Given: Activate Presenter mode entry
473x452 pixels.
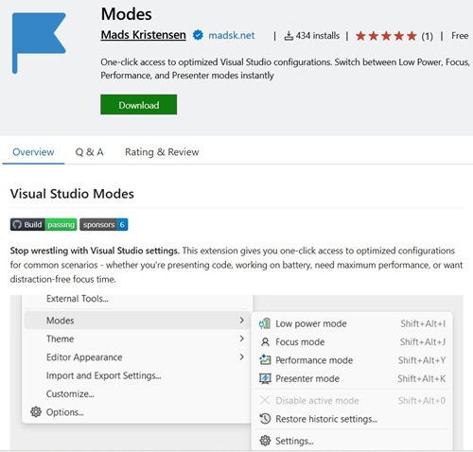Looking at the screenshot, I should [x=352, y=378].
